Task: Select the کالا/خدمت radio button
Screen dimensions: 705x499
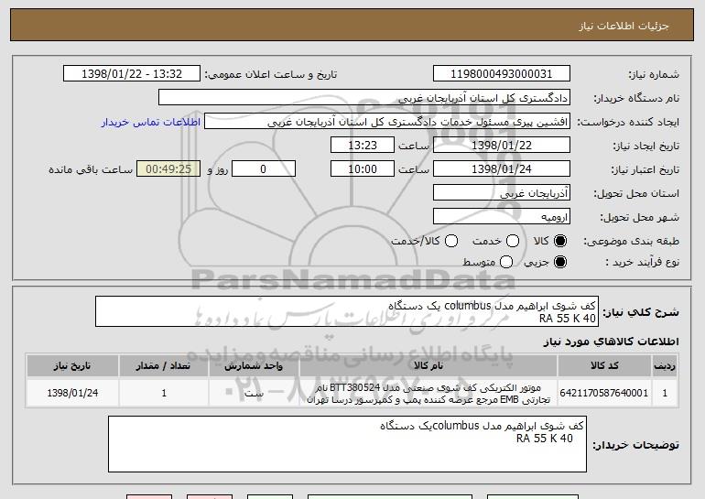Action: point(451,241)
